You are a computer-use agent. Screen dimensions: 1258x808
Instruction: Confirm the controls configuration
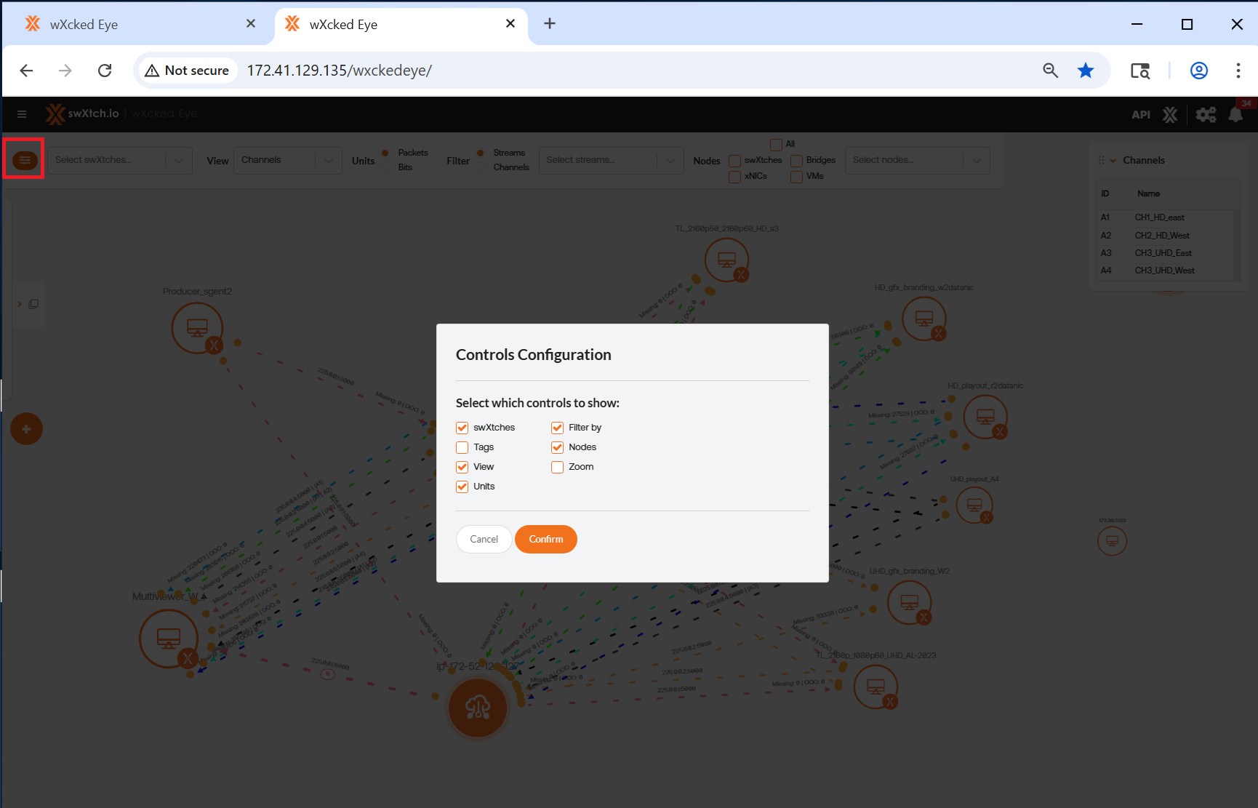coord(545,539)
